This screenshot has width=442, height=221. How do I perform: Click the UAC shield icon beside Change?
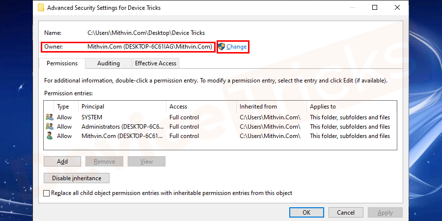click(221, 47)
